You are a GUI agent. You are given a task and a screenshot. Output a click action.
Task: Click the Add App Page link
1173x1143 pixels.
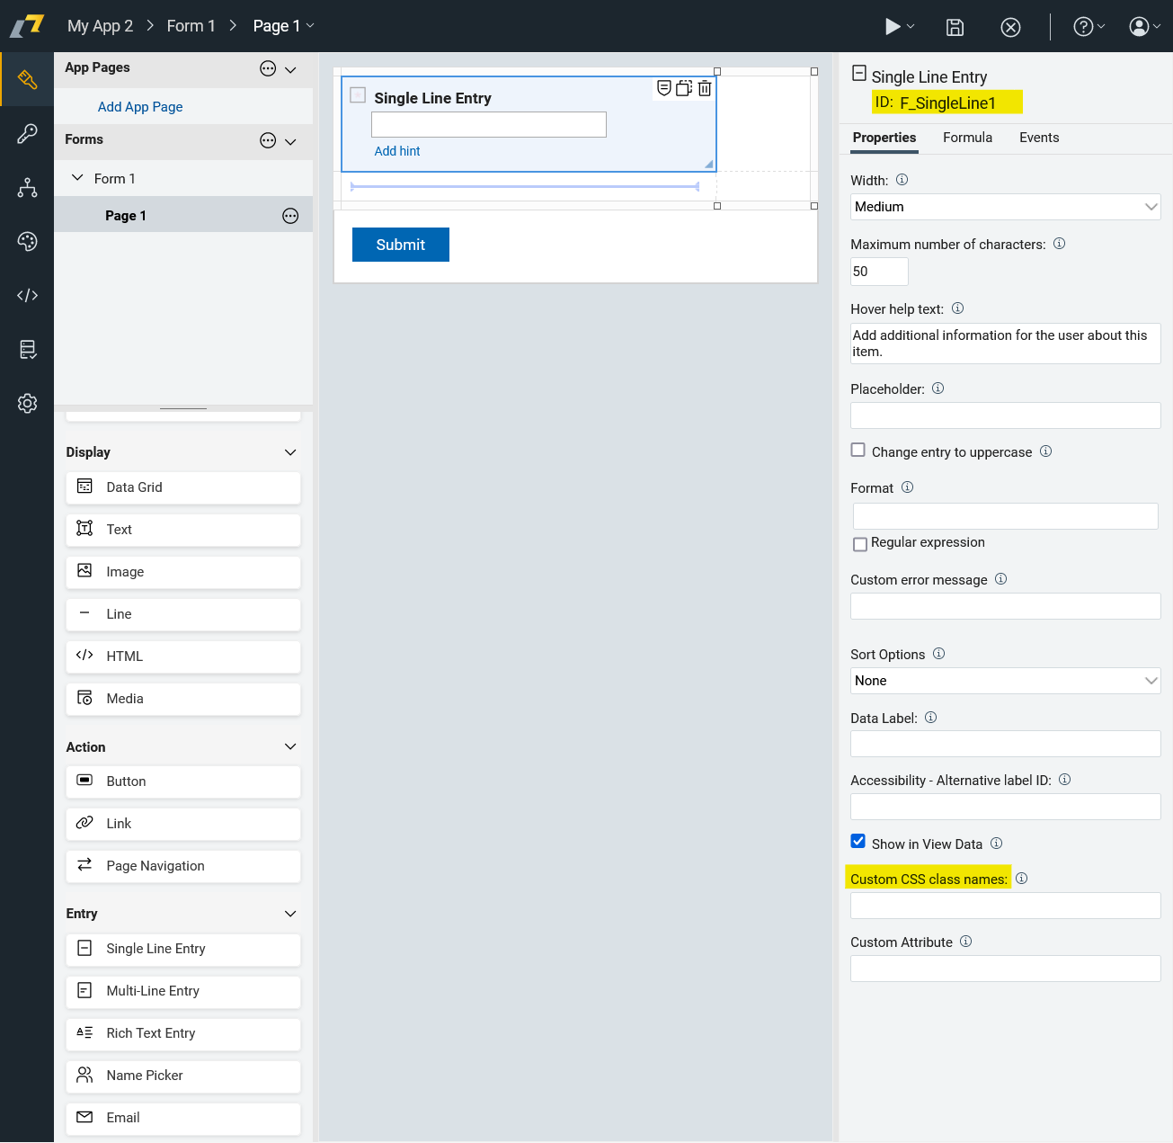pos(140,107)
